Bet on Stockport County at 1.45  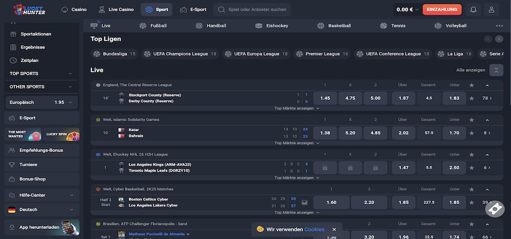coord(325,98)
